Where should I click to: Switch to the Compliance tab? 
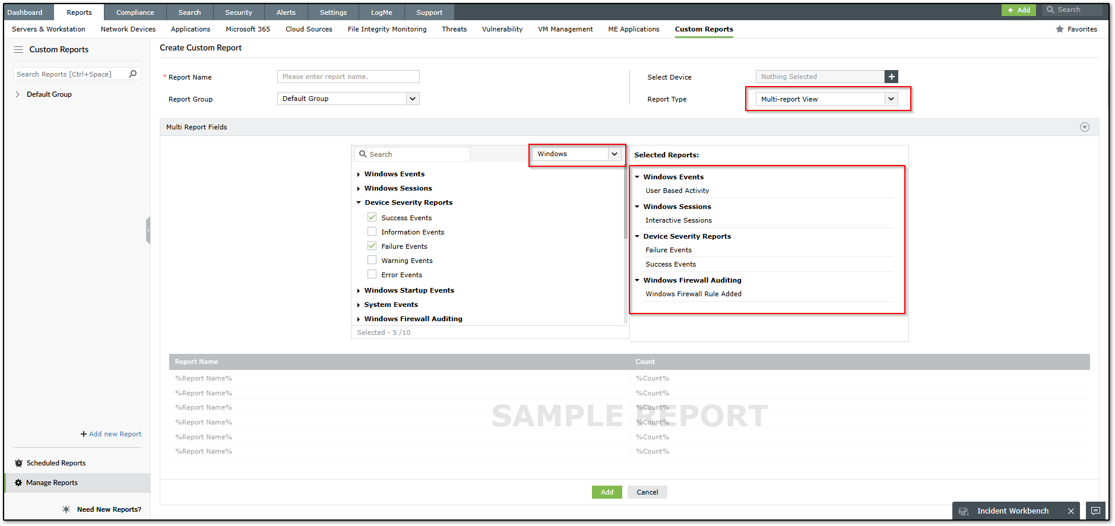click(x=135, y=12)
